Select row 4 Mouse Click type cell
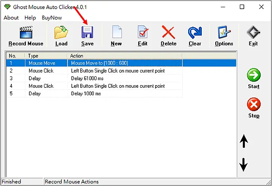Viewport: 272px width, 186px height. (x=46, y=86)
